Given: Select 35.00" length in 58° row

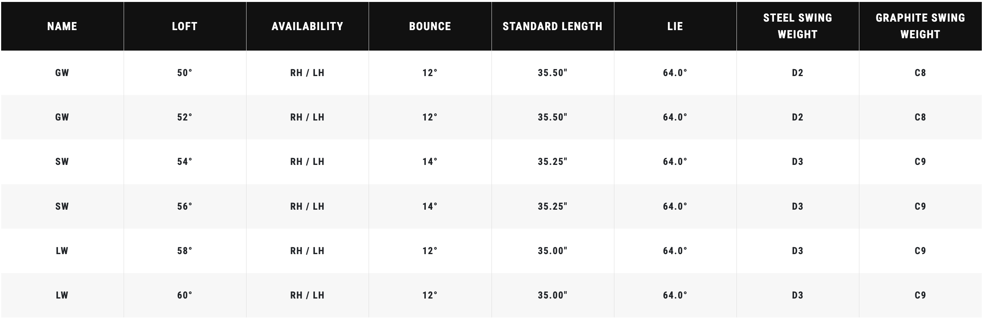Looking at the screenshot, I should 553,251.
